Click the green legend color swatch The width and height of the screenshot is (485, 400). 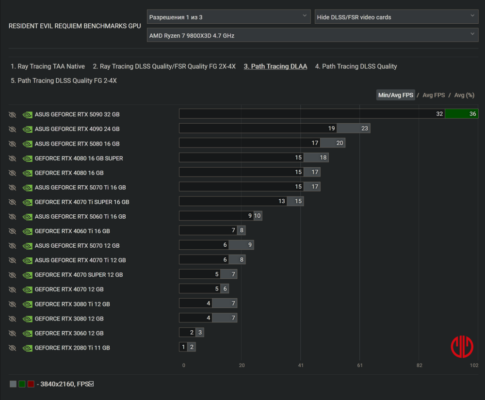(x=22, y=384)
